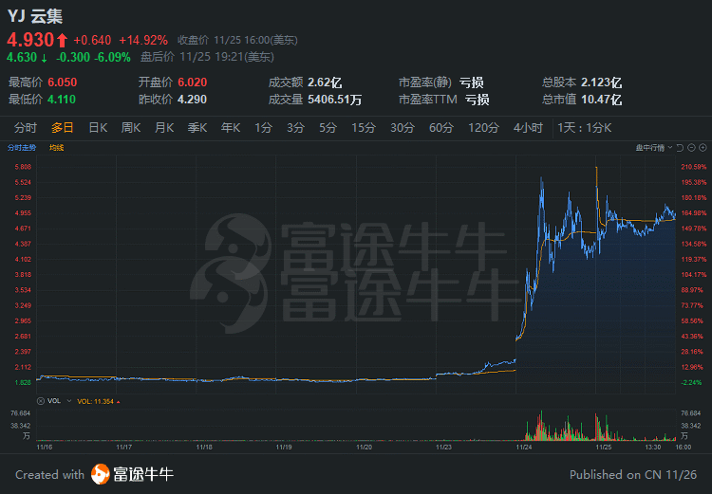This screenshot has width=712, height=494.
Task: Click the 210.59% percentage axis label
Action: coord(693,167)
